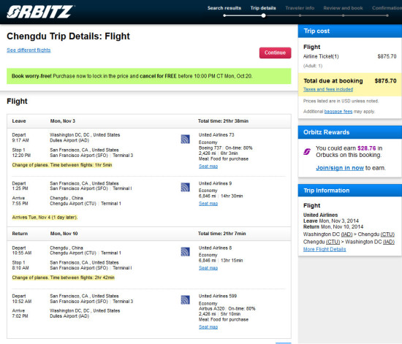Click the red Continue button
Viewport: 402px width, 344px height.
tap(275, 53)
